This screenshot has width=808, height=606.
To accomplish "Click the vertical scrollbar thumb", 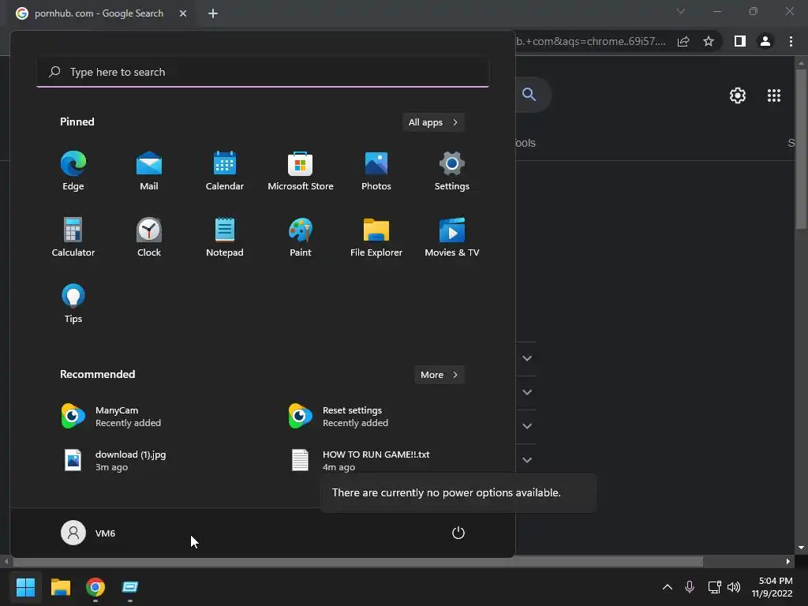I will [801, 149].
